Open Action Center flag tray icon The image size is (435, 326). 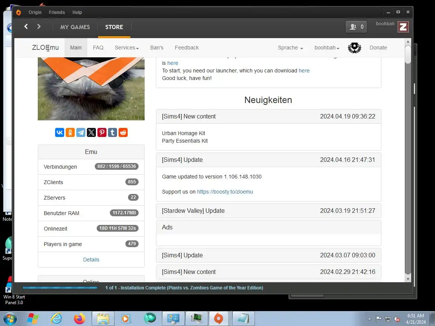pyautogui.click(x=378, y=319)
